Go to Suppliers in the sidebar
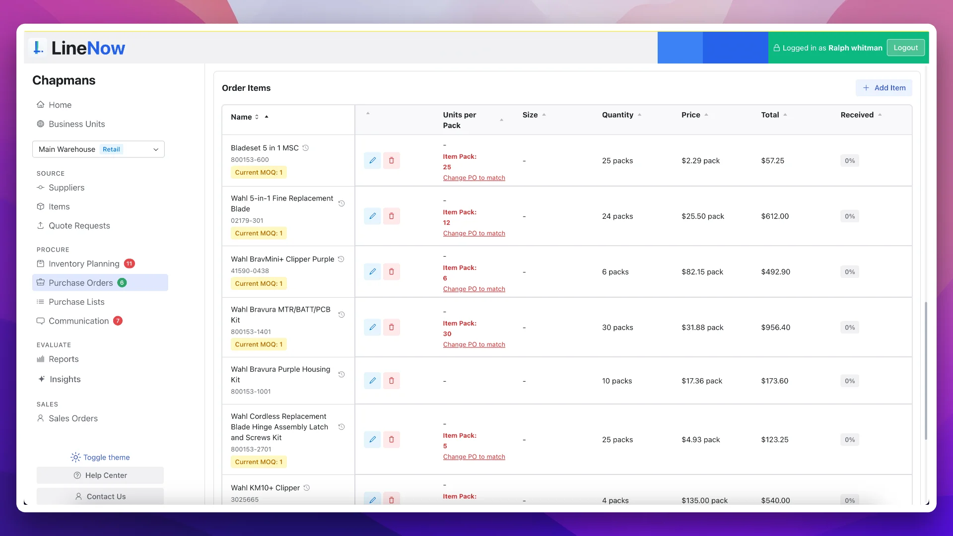The height and width of the screenshot is (536, 953). (x=67, y=188)
